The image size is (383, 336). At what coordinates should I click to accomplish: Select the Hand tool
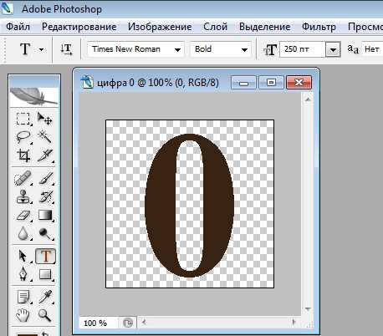tap(23, 315)
